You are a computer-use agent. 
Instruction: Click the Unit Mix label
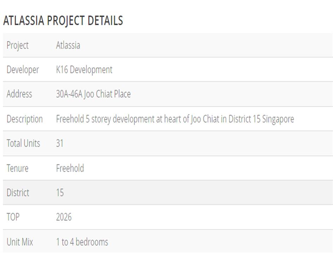click(x=20, y=242)
